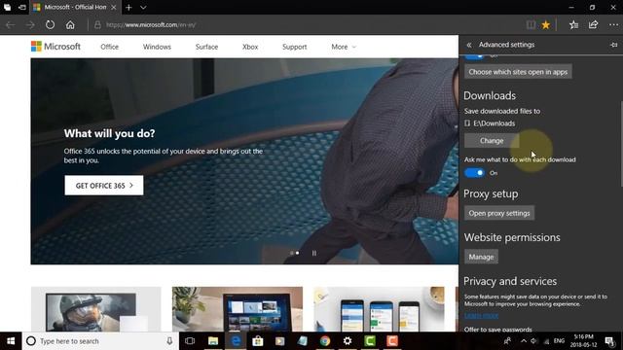This screenshot has height=350, width=623.
Task: Click the GET OFFICE 365 button
Action: tap(104, 186)
